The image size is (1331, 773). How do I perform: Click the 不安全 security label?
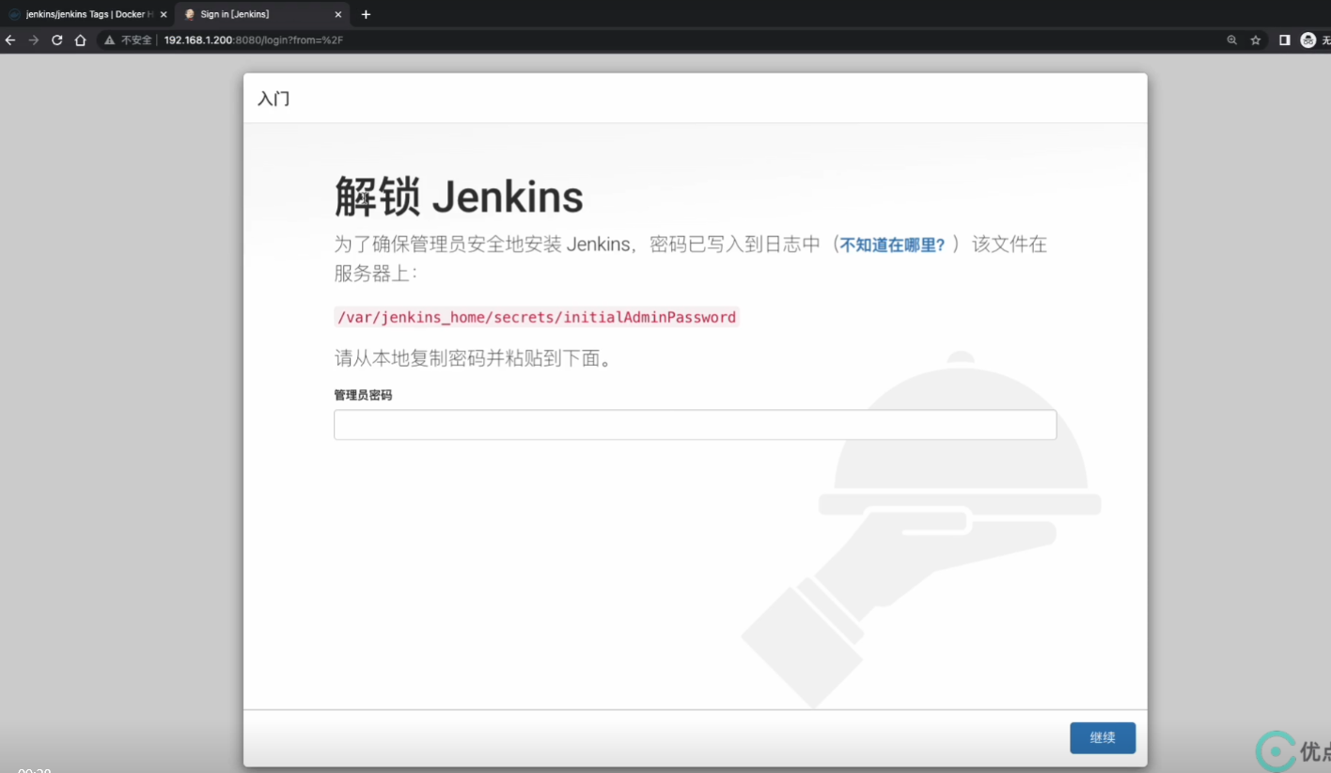coord(136,40)
